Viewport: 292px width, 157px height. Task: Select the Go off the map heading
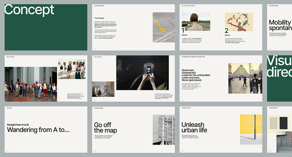coord(105,128)
